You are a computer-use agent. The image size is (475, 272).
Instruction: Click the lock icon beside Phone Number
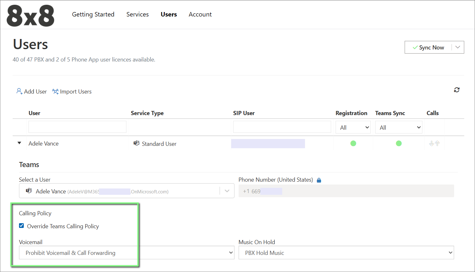tap(319, 180)
